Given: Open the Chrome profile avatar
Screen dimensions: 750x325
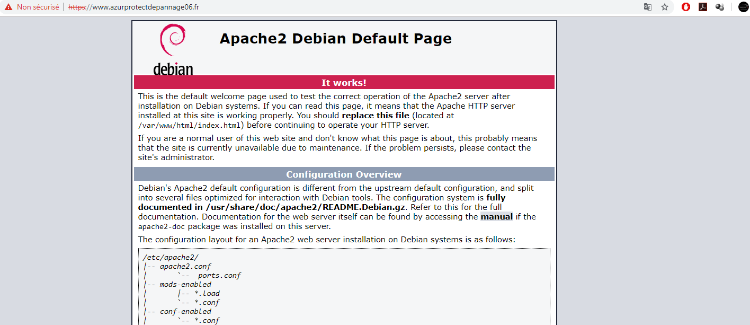Looking at the screenshot, I should point(743,7).
